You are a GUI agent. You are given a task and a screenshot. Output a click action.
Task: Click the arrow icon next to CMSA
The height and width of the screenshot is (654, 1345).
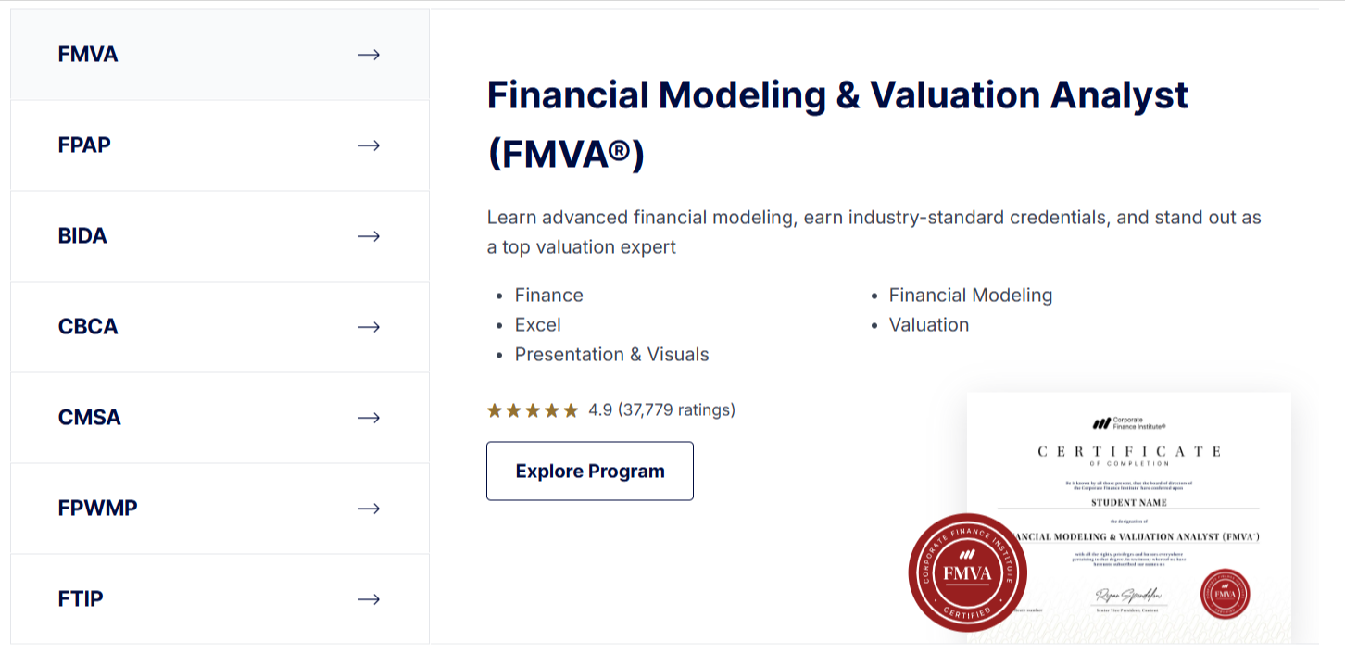click(x=369, y=418)
